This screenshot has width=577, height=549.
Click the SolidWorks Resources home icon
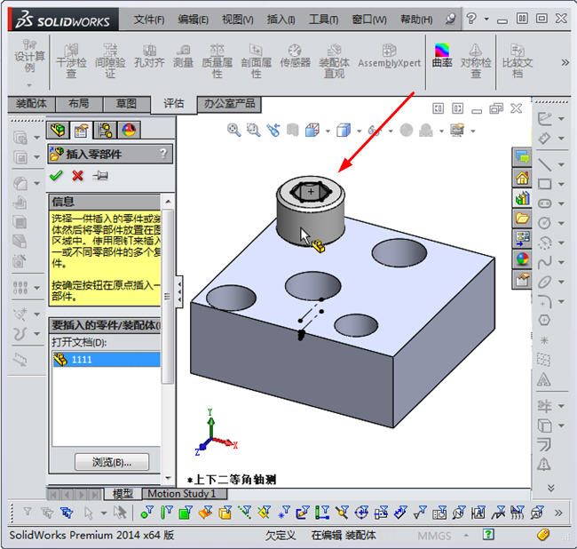(x=522, y=178)
